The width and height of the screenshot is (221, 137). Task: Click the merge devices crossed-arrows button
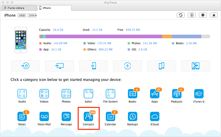click(196, 66)
